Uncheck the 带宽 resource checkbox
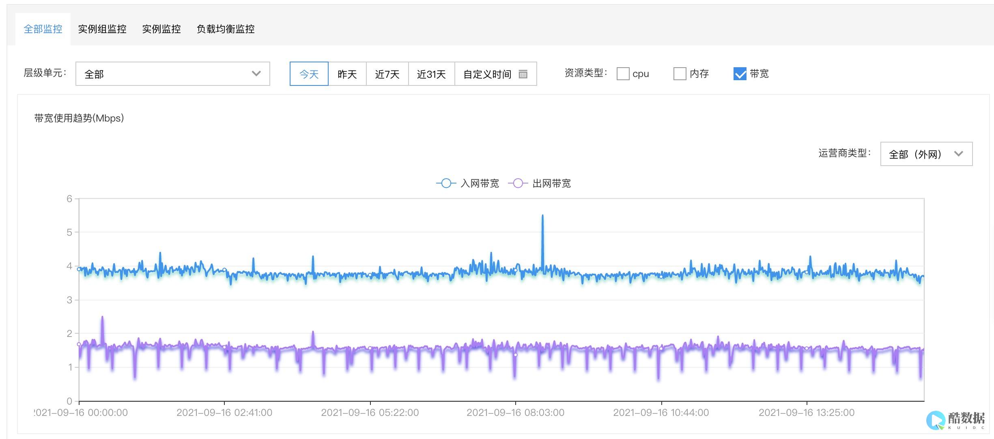This screenshot has width=994, height=439. point(740,74)
